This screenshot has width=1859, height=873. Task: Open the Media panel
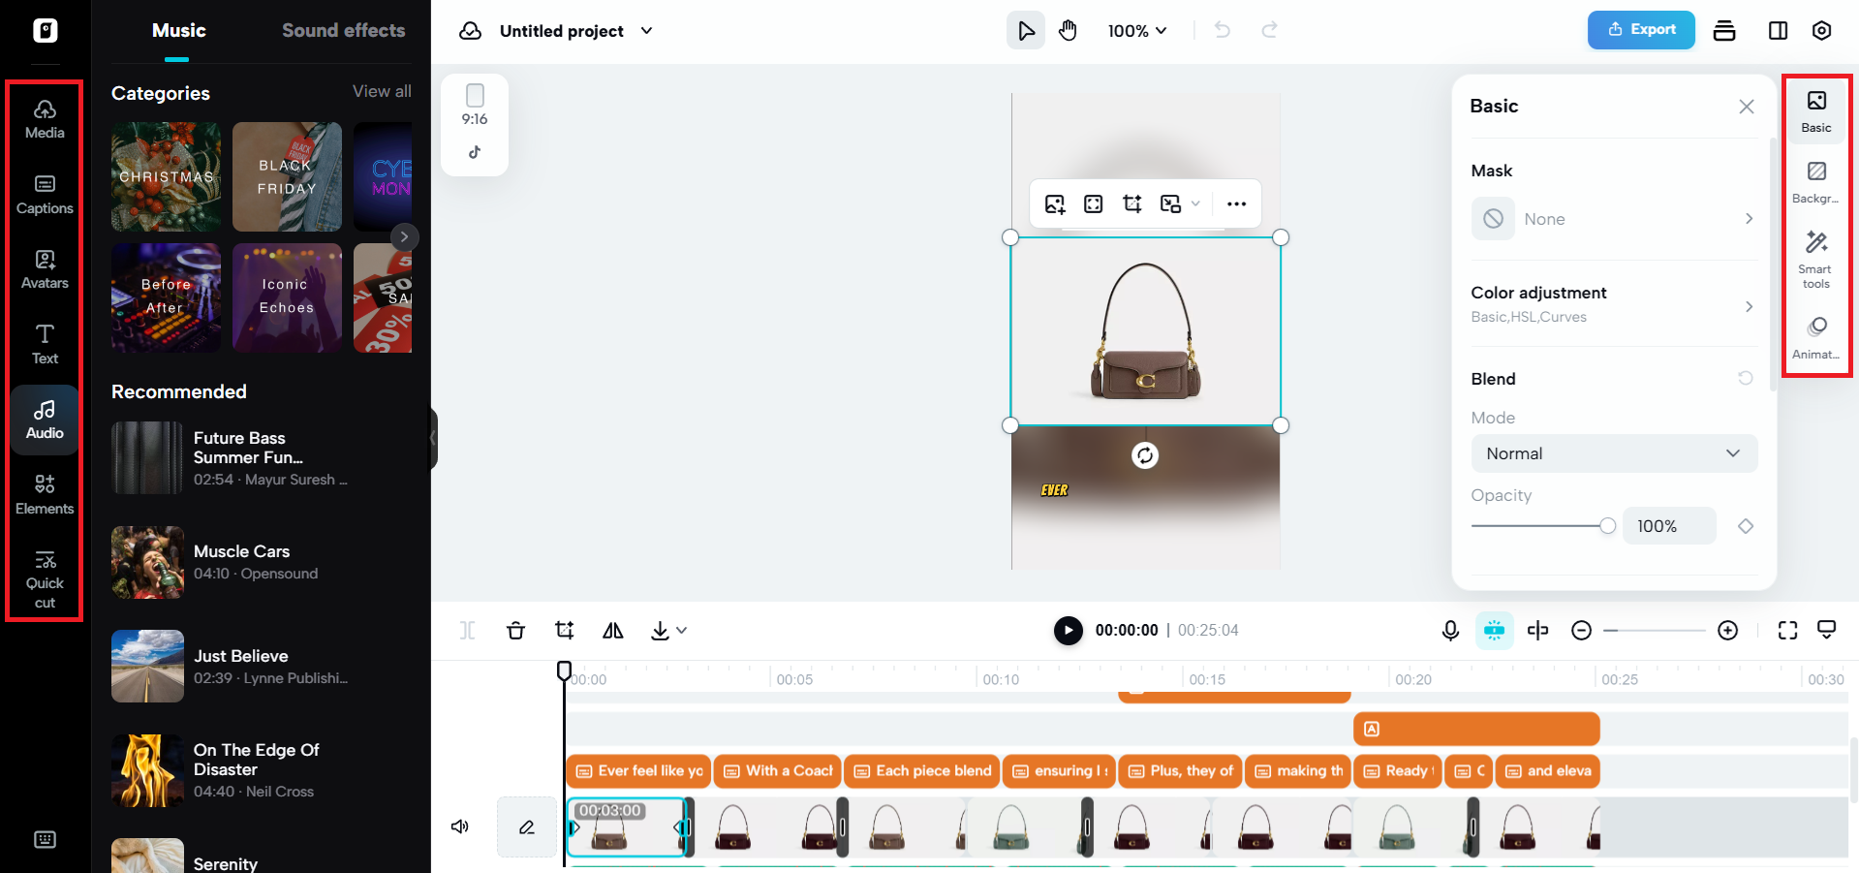[x=45, y=119]
